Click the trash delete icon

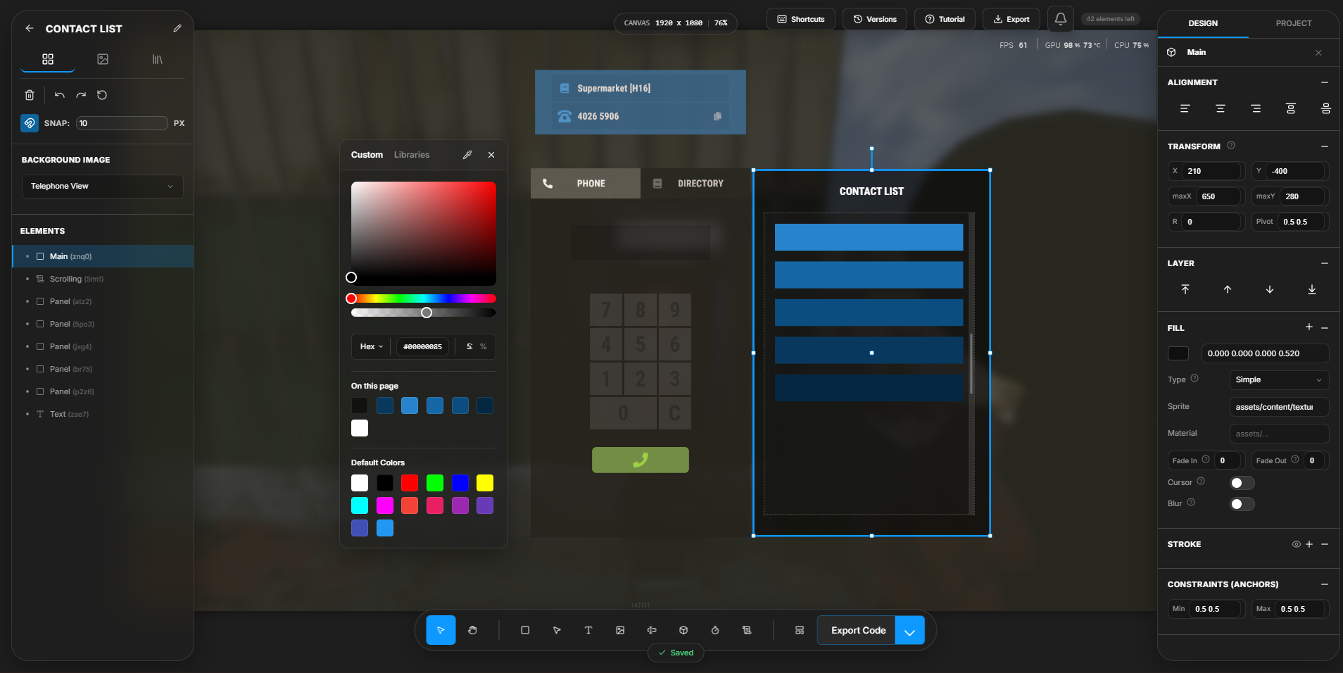(x=30, y=95)
